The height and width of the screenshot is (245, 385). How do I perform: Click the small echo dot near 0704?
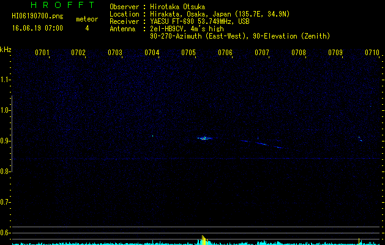(152, 135)
